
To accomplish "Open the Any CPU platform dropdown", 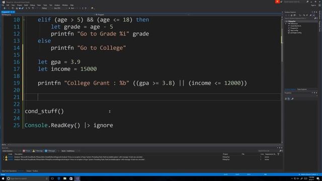I will click(60, 8).
